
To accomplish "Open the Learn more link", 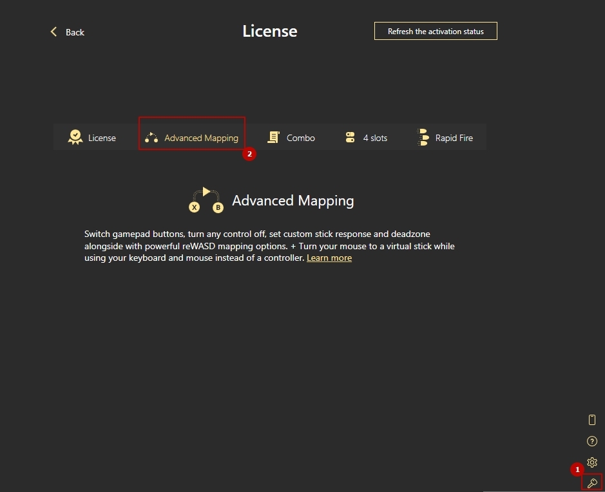I will (x=329, y=258).
